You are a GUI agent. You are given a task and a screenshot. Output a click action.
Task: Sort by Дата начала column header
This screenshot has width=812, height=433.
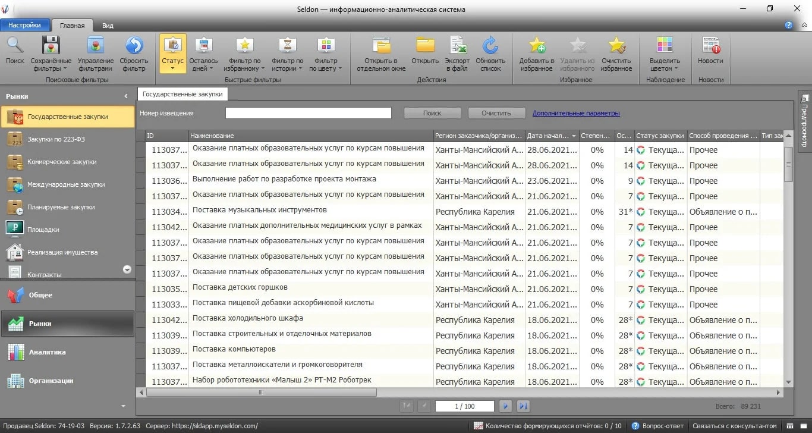[x=552, y=136]
